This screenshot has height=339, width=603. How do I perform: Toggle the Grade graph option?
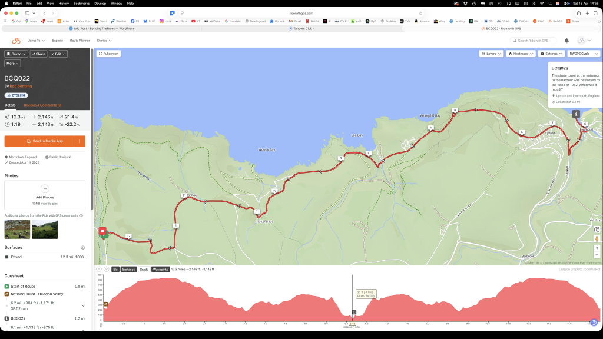[x=144, y=270]
